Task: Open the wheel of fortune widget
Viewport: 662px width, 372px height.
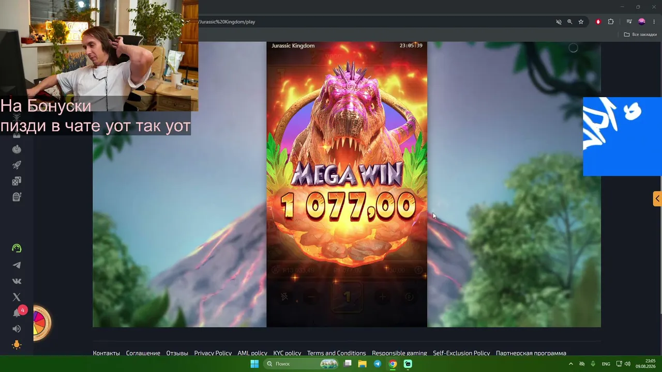Action: pos(41,323)
